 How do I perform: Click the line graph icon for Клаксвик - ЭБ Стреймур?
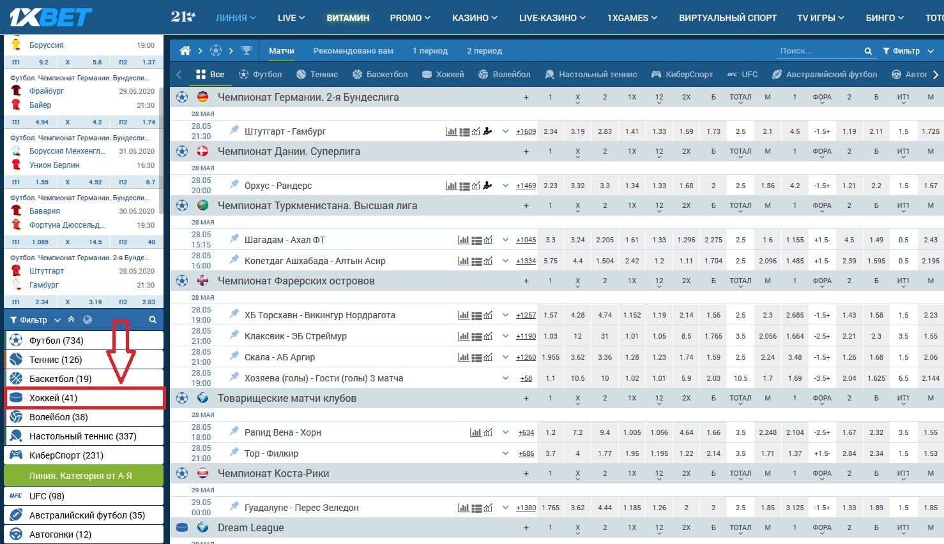[488, 336]
